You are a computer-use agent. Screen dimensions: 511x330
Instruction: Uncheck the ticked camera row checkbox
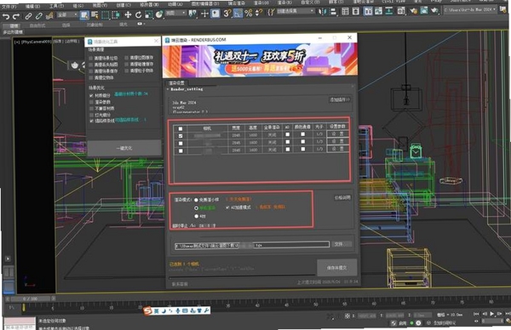pyautogui.click(x=181, y=136)
